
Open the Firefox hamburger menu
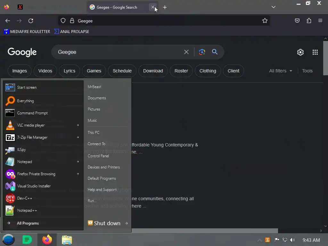320,20
